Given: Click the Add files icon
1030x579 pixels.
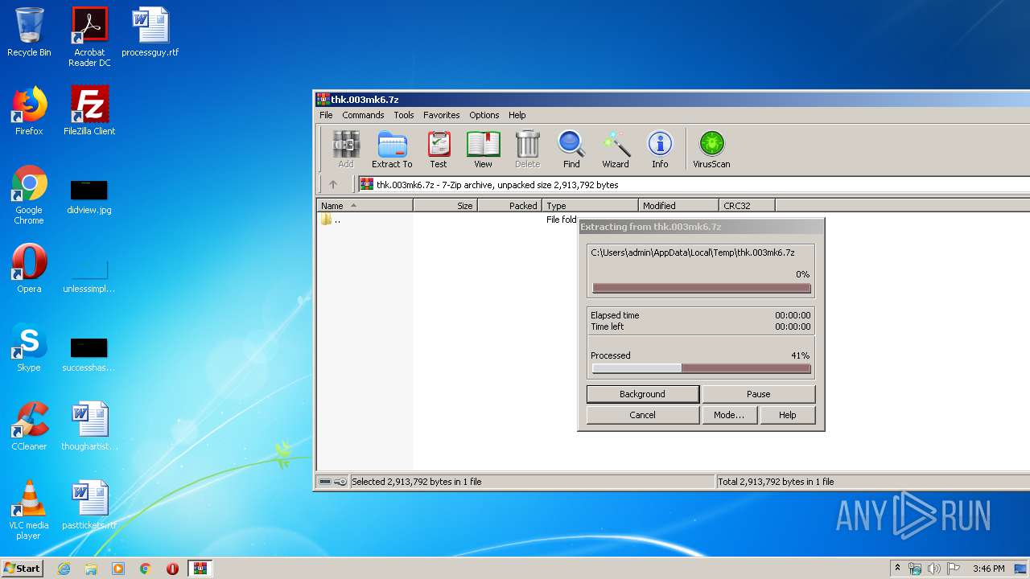Looking at the screenshot, I should 346,150.
